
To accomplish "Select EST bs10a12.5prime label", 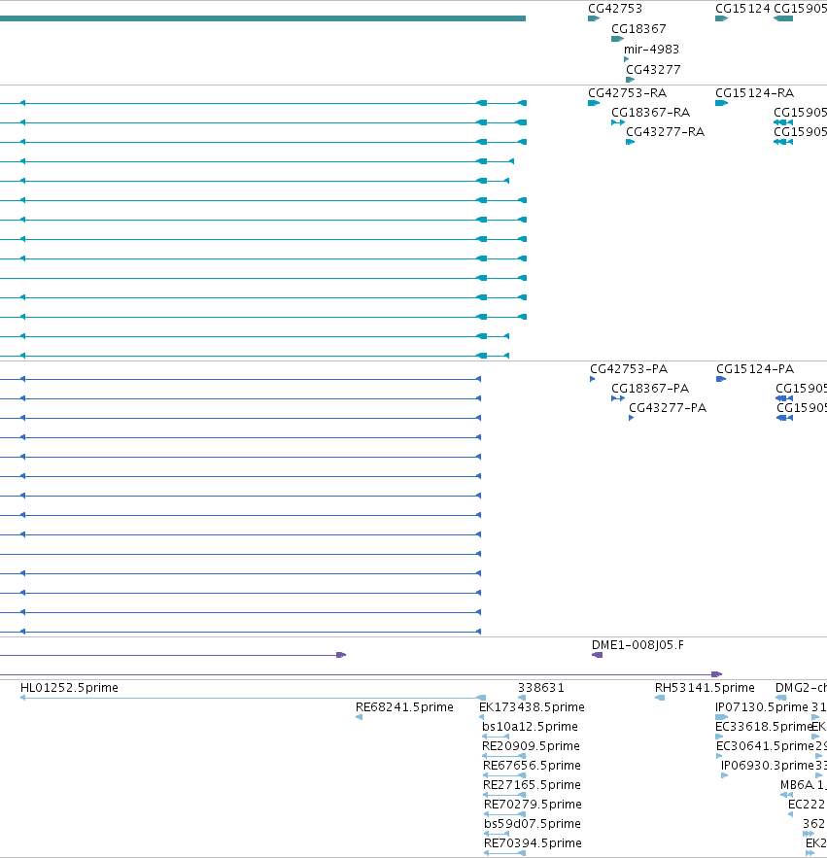I will click(x=530, y=726).
